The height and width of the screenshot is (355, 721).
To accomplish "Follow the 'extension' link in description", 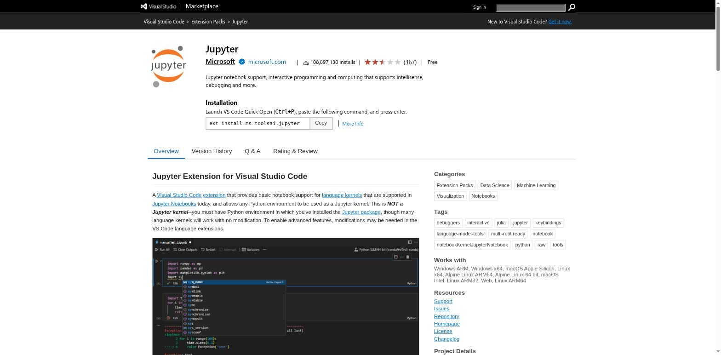I will 214,195.
